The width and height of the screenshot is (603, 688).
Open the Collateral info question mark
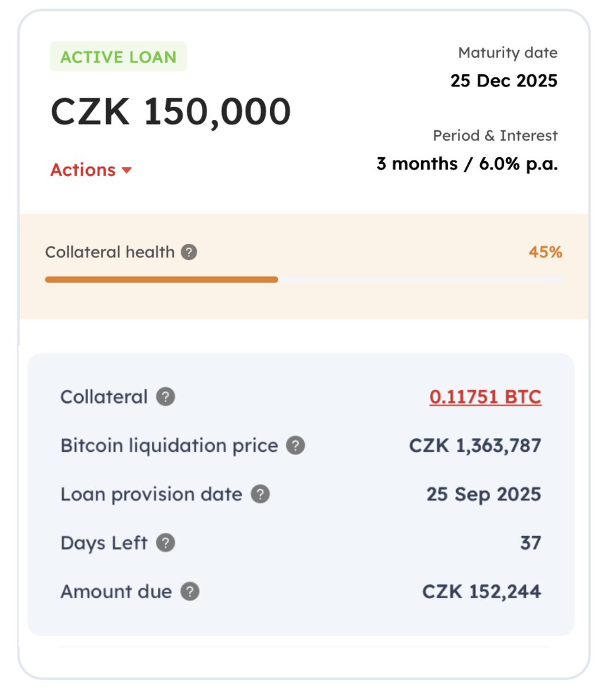click(166, 397)
